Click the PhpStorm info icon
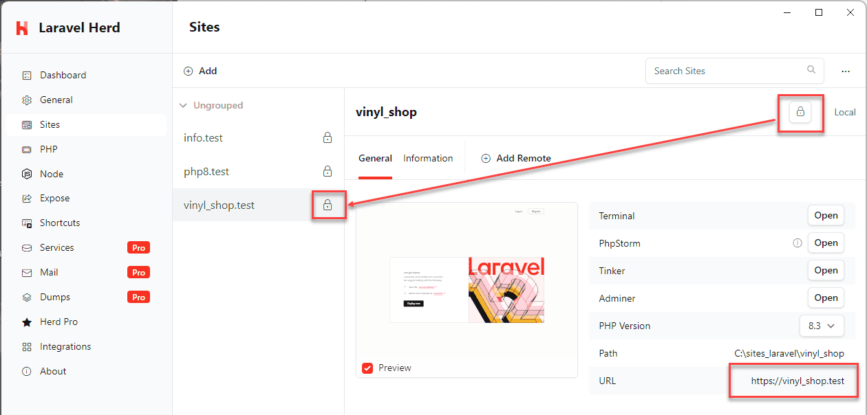Viewport: 867px width, 415px height. 798,243
